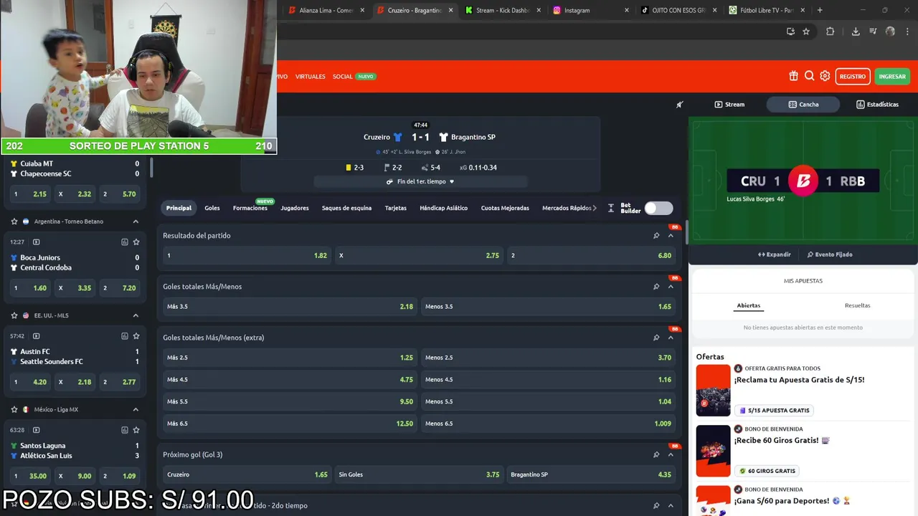The width and height of the screenshot is (918, 516).
Task: Open the SOCIAL menu item
Action: tap(343, 76)
